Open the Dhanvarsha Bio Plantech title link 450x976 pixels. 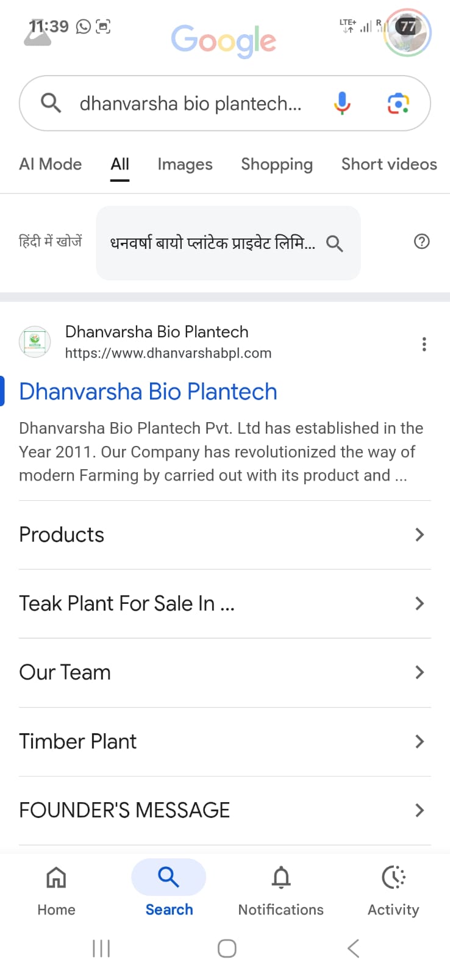(x=148, y=392)
